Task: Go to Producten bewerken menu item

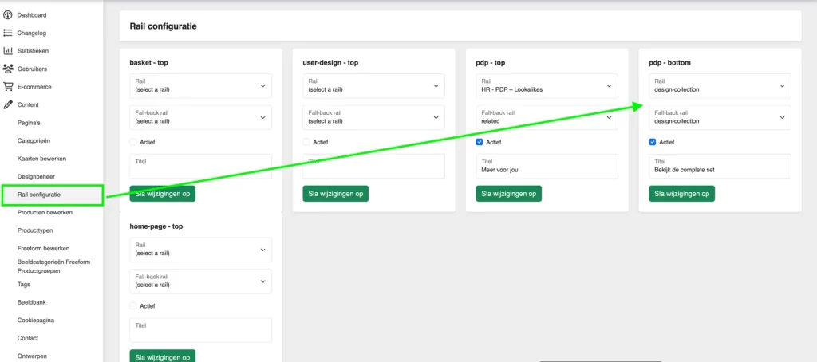Action: 45,213
